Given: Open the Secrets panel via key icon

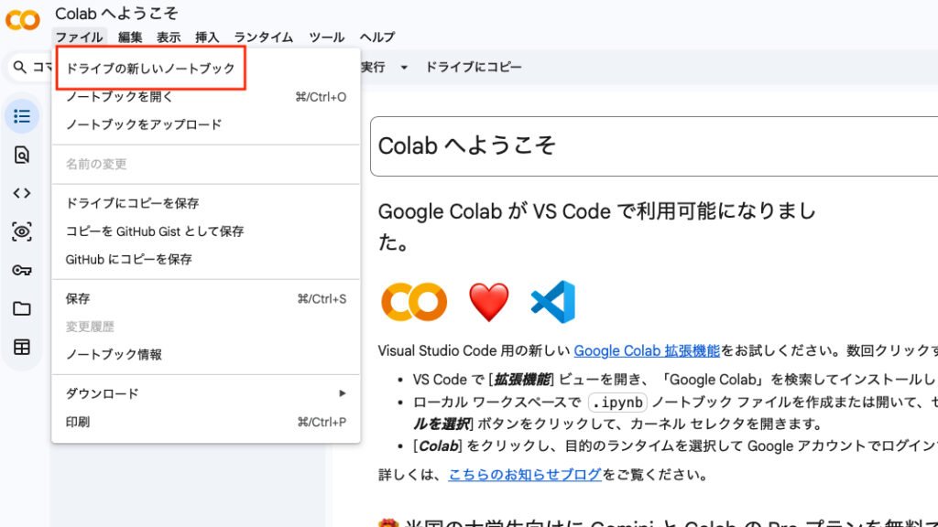Looking at the screenshot, I should pyautogui.click(x=22, y=270).
